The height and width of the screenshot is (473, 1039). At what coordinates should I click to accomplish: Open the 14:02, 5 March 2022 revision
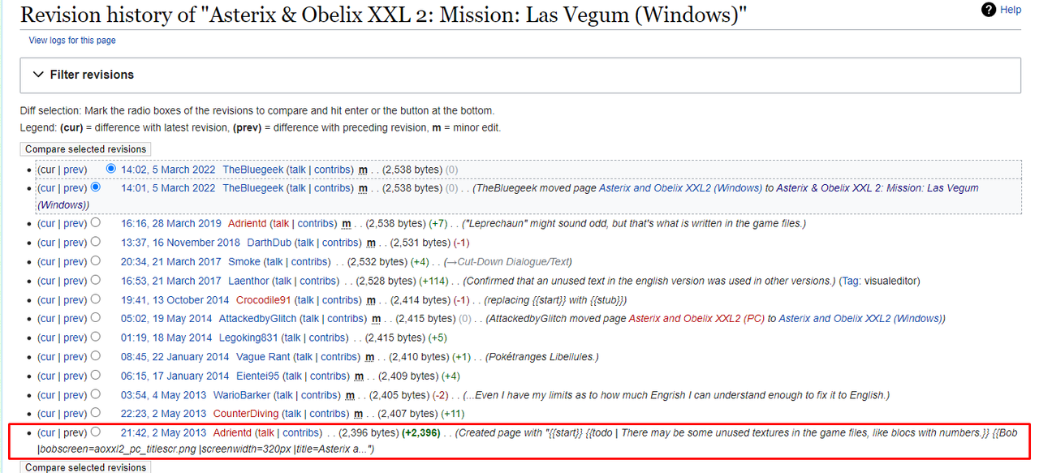point(168,170)
